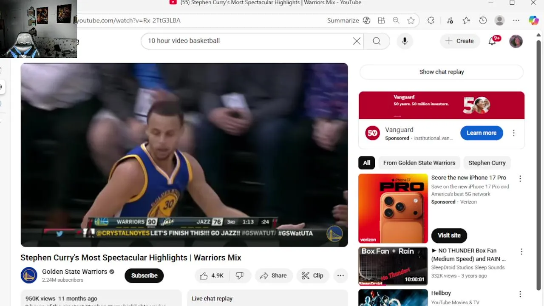The width and height of the screenshot is (544, 306).
Task: Open the Edge split screen apps icon
Action: click(x=381, y=20)
